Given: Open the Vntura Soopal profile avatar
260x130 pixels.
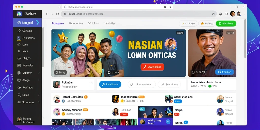Looking at the screenshot, I should click(220, 112).
